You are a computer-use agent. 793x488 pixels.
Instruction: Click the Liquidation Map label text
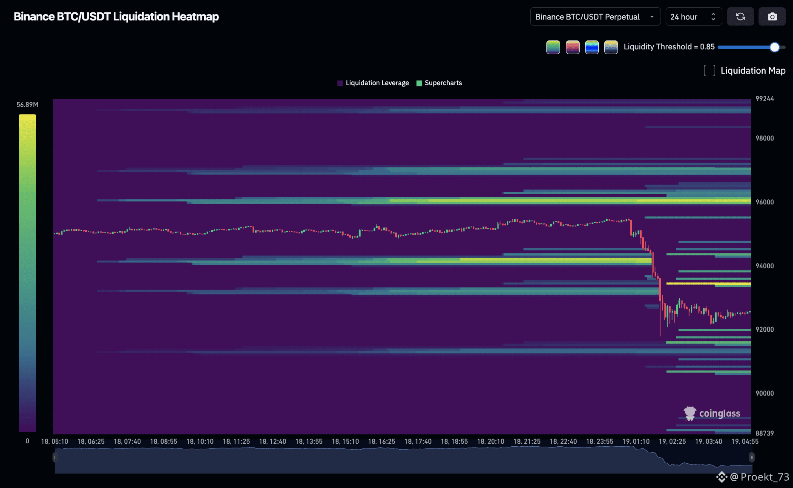(x=753, y=71)
